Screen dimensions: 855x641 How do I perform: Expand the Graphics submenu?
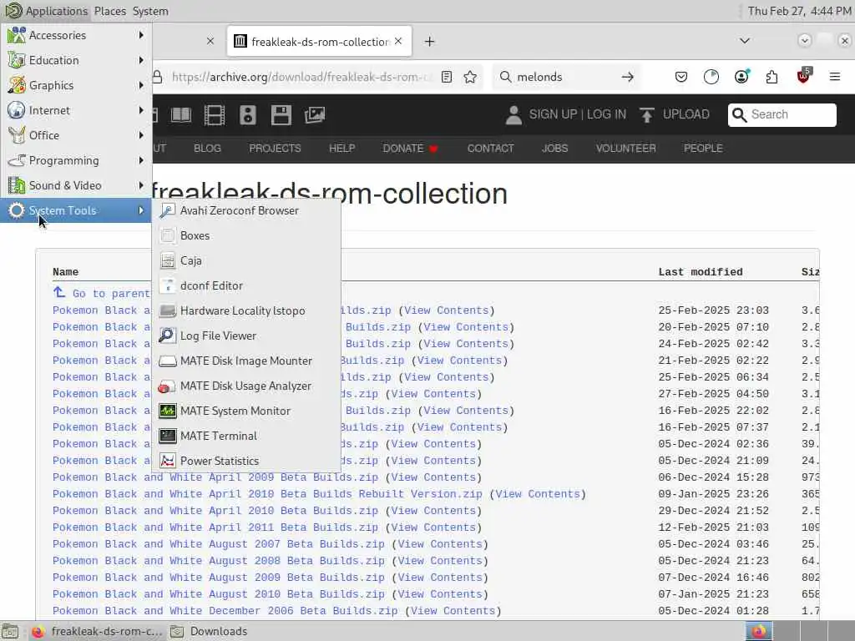point(76,85)
